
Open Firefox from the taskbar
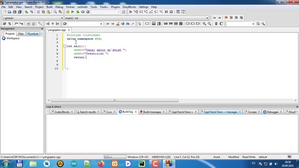point(101,164)
